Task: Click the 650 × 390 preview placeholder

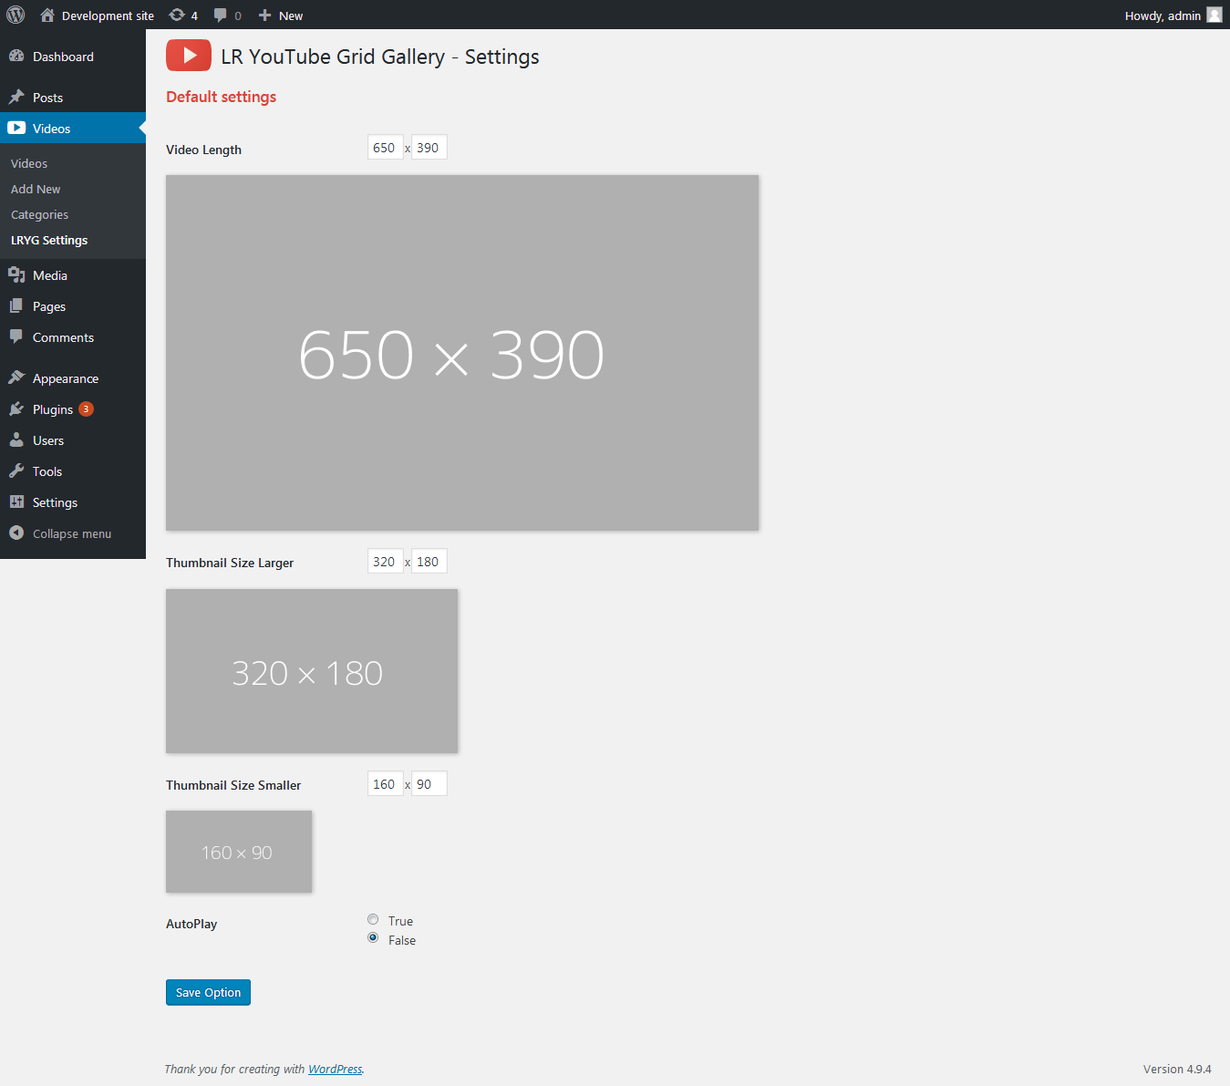Action: pos(462,353)
